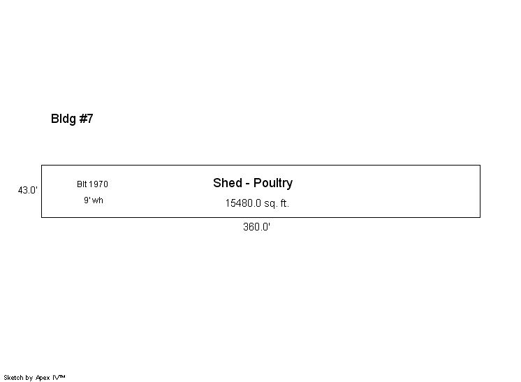This screenshot has height=382, width=521.
Task: Click the Sketch by Apex IV credit
Action: tap(34, 377)
